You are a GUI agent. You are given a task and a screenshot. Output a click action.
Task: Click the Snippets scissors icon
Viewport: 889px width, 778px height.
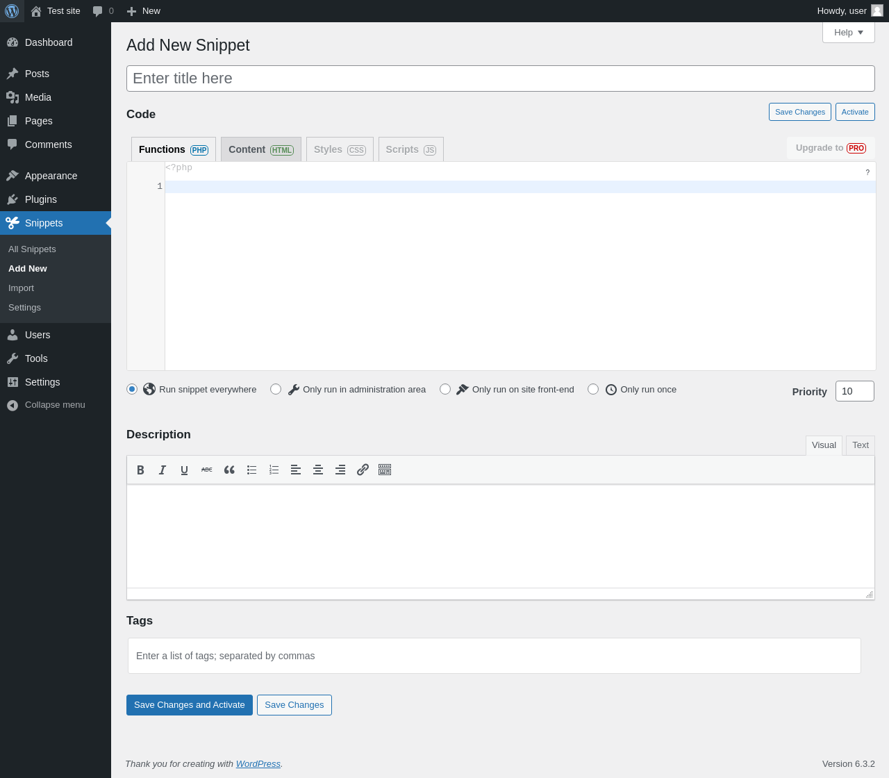pyautogui.click(x=13, y=223)
